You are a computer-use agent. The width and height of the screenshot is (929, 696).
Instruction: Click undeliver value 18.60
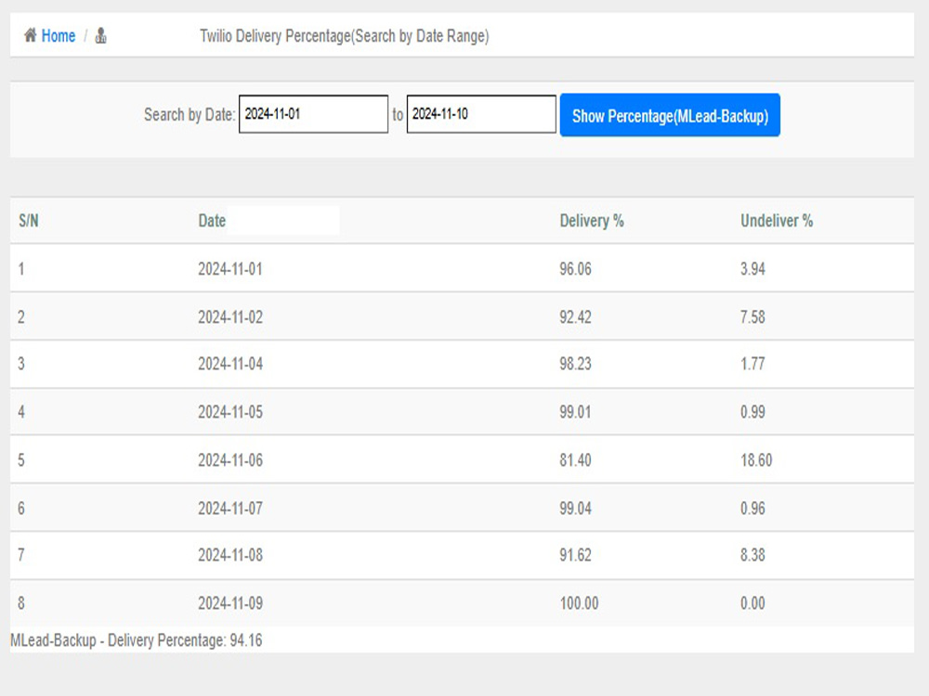coord(756,460)
